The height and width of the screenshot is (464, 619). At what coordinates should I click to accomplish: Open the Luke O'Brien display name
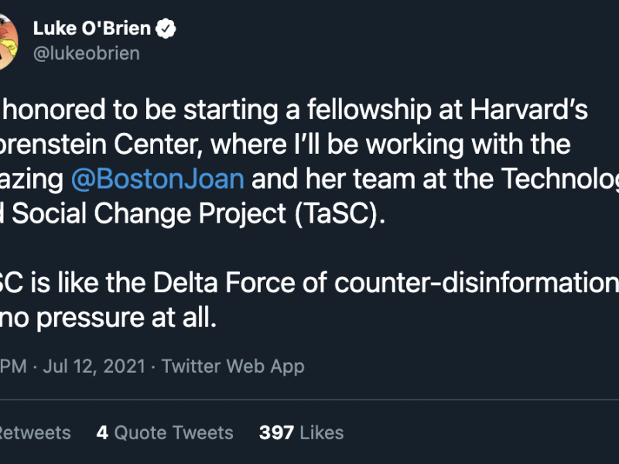tap(93, 29)
